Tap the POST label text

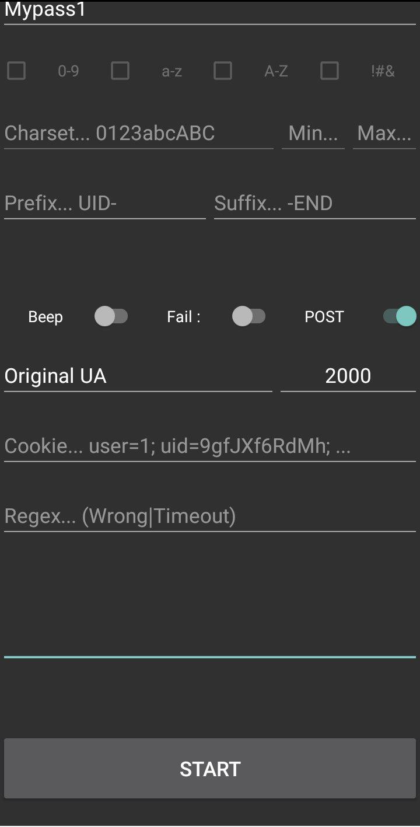pos(324,317)
